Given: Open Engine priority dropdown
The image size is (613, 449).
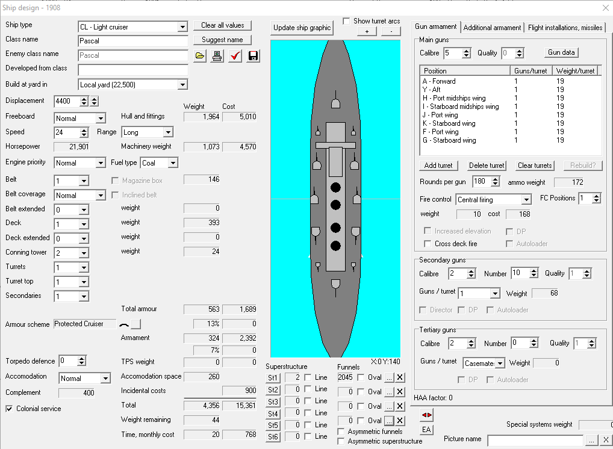Looking at the screenshot, I should (101, 163).
